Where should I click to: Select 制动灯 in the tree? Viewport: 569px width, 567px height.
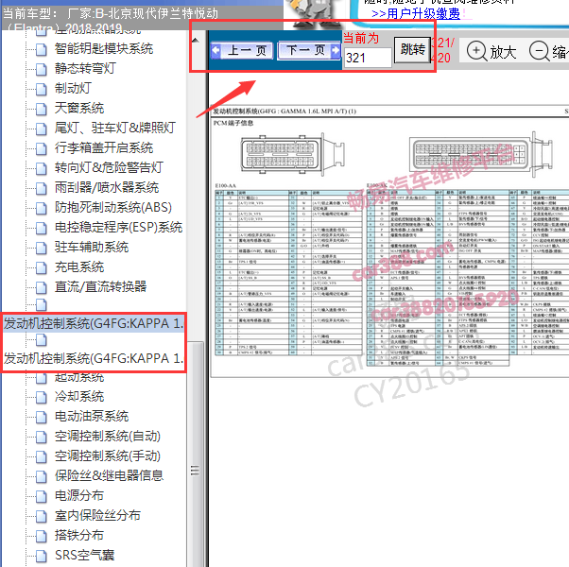coord(73,88)
